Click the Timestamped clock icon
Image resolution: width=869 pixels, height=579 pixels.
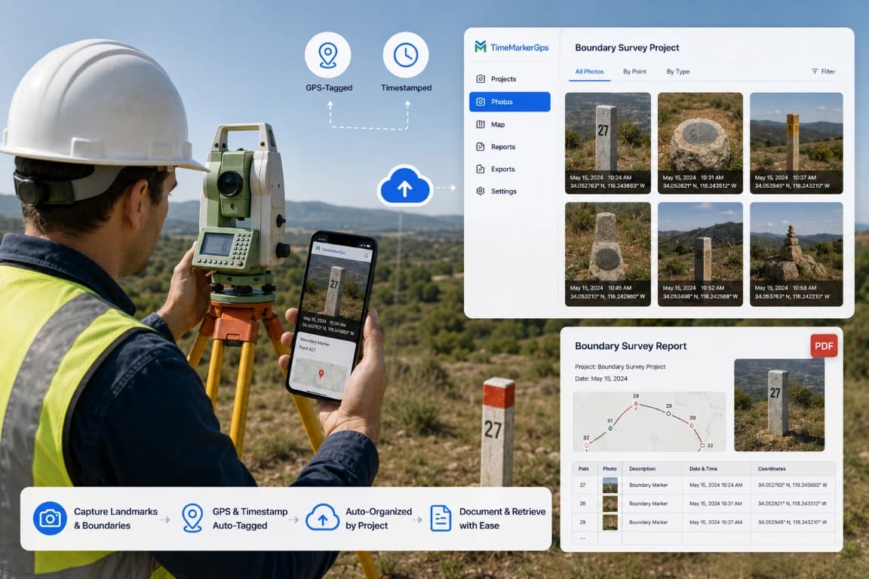point(406,55)
